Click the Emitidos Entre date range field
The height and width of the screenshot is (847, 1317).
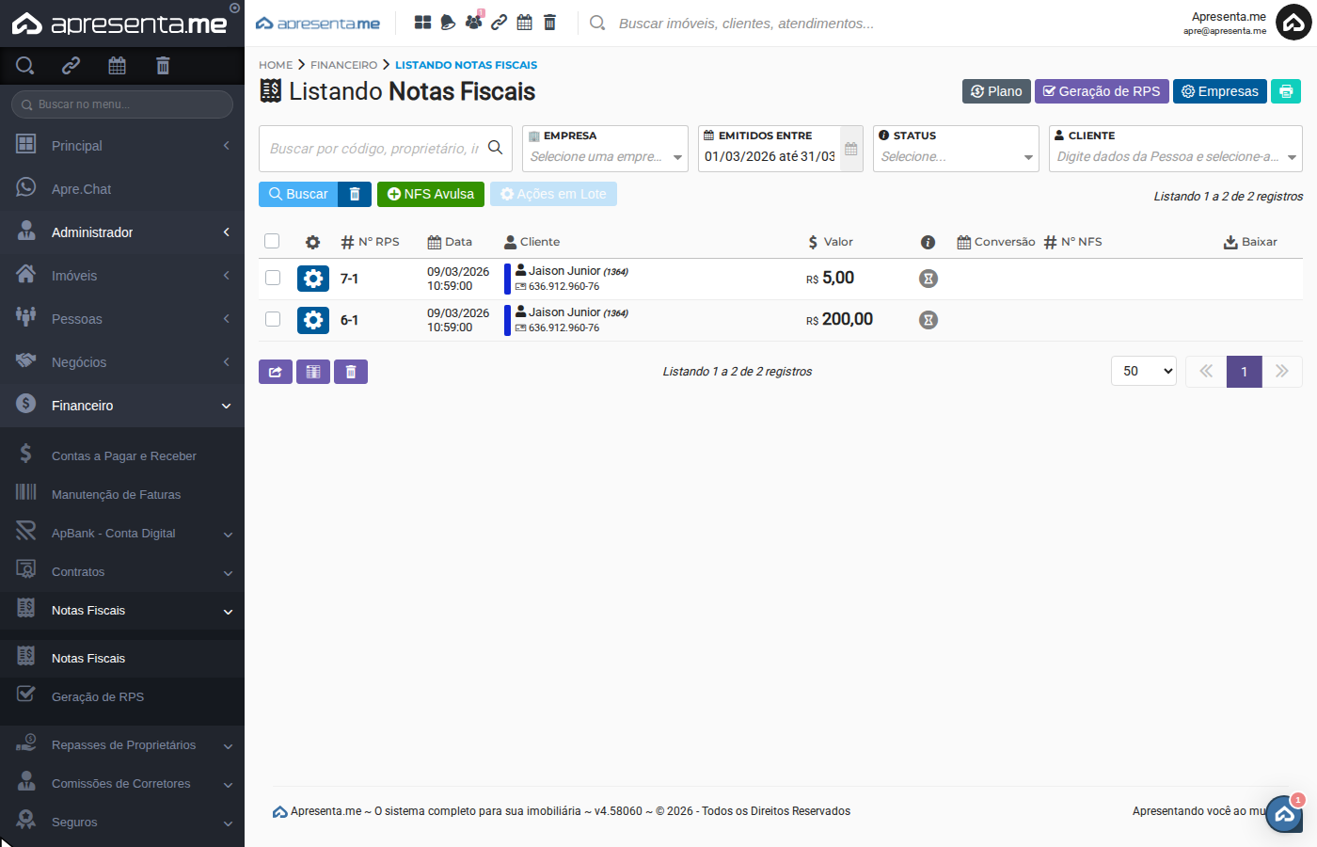(770, 156)
